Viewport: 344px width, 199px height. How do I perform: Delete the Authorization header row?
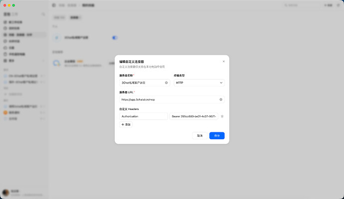click(x=222, y=116)
